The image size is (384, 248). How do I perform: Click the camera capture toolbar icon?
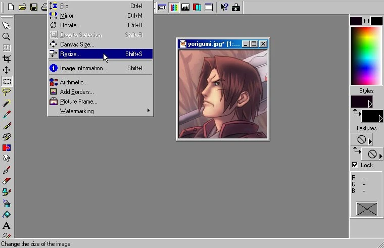(x=236, y=8)
